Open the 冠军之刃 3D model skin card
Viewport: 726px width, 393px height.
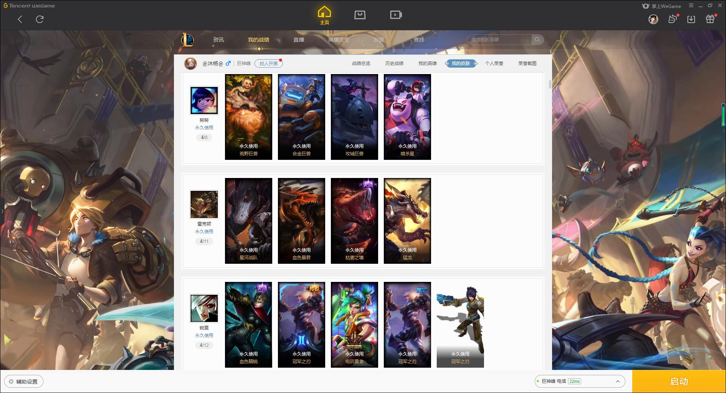pyautogui.click(x=460, y=325)
